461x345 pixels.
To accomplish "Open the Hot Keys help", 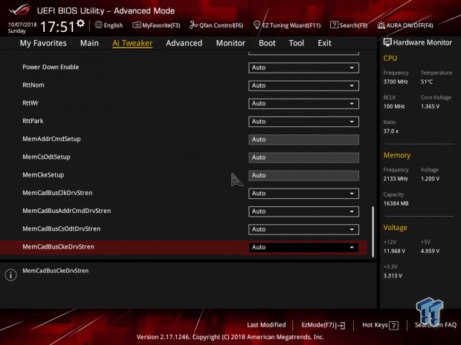I will [x=380, y=325].
